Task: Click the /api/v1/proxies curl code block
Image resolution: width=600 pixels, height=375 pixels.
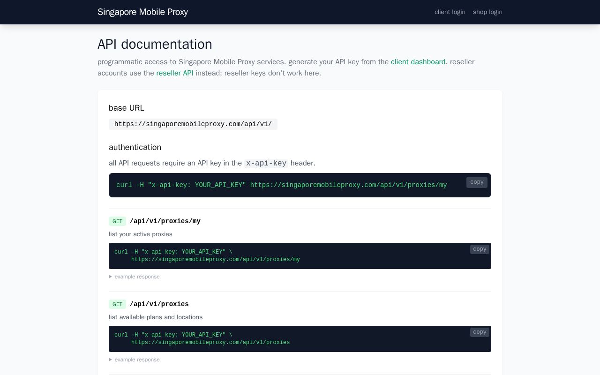Action: (x=300, y=339)
